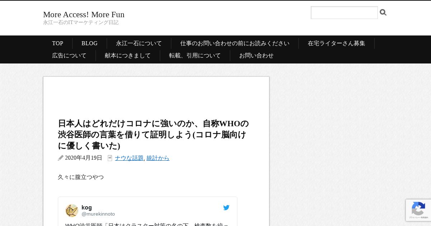Open 永江一石について menu item
431x226 pixels.
[x=139, y=43]
